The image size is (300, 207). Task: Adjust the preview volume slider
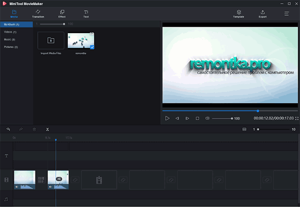tap(222, 119)
